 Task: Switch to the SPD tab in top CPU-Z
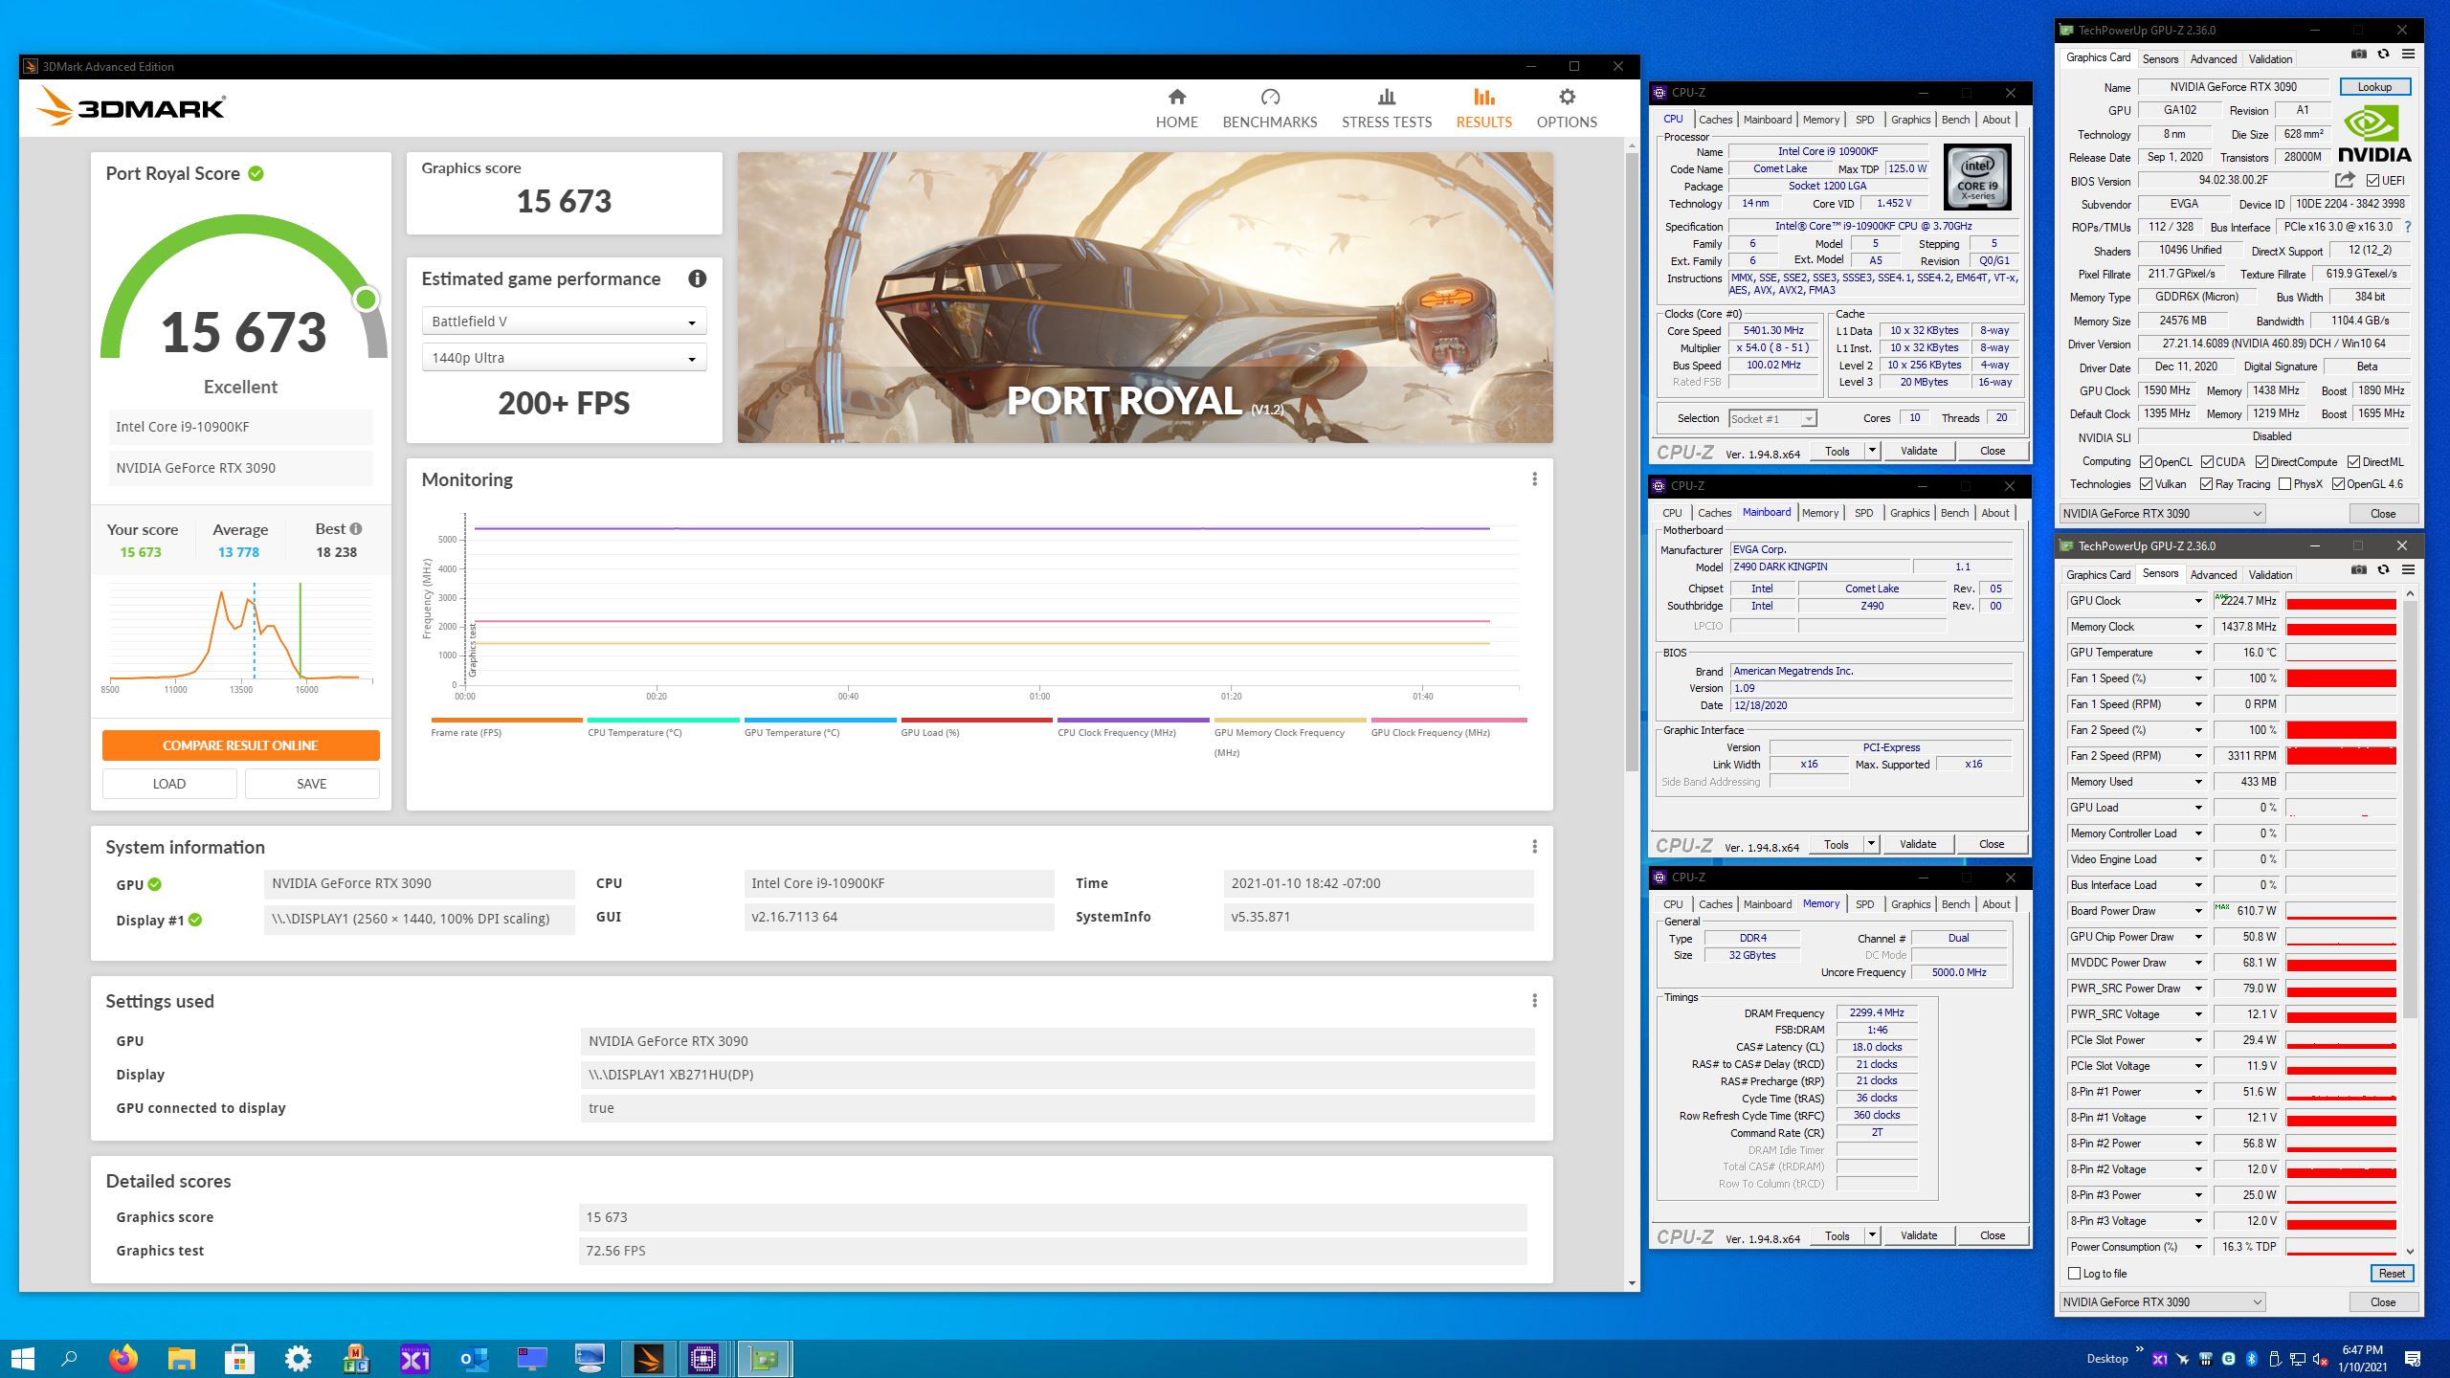point(1864,120)
